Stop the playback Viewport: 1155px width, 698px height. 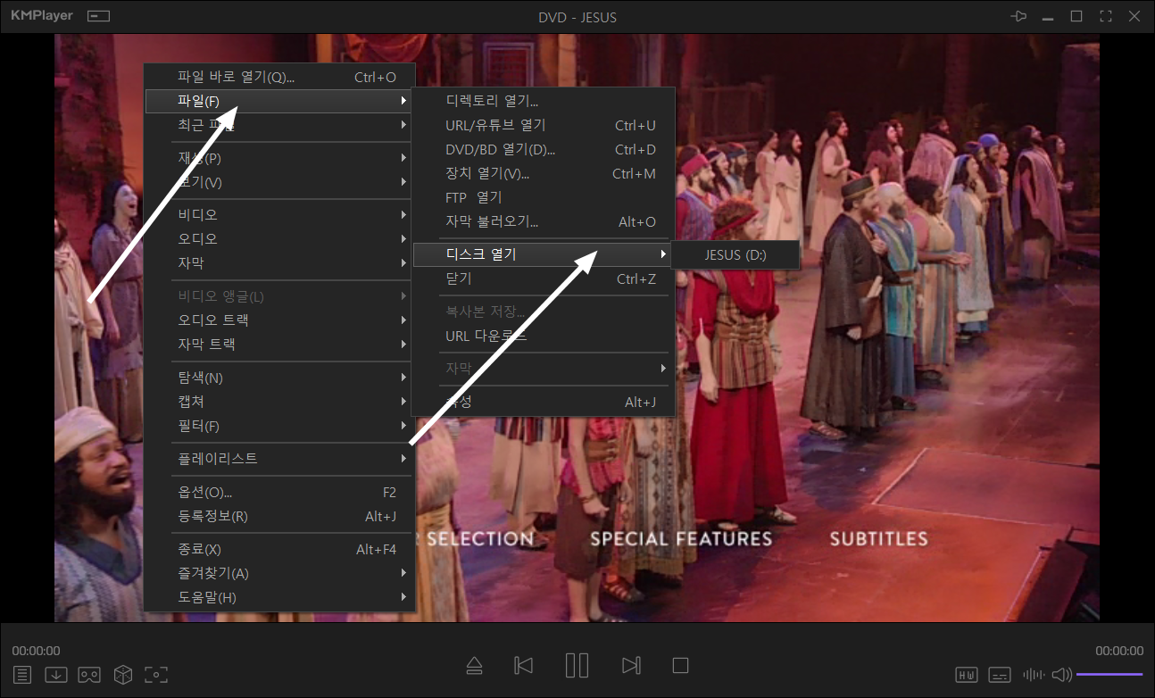[x=680, y=665]
